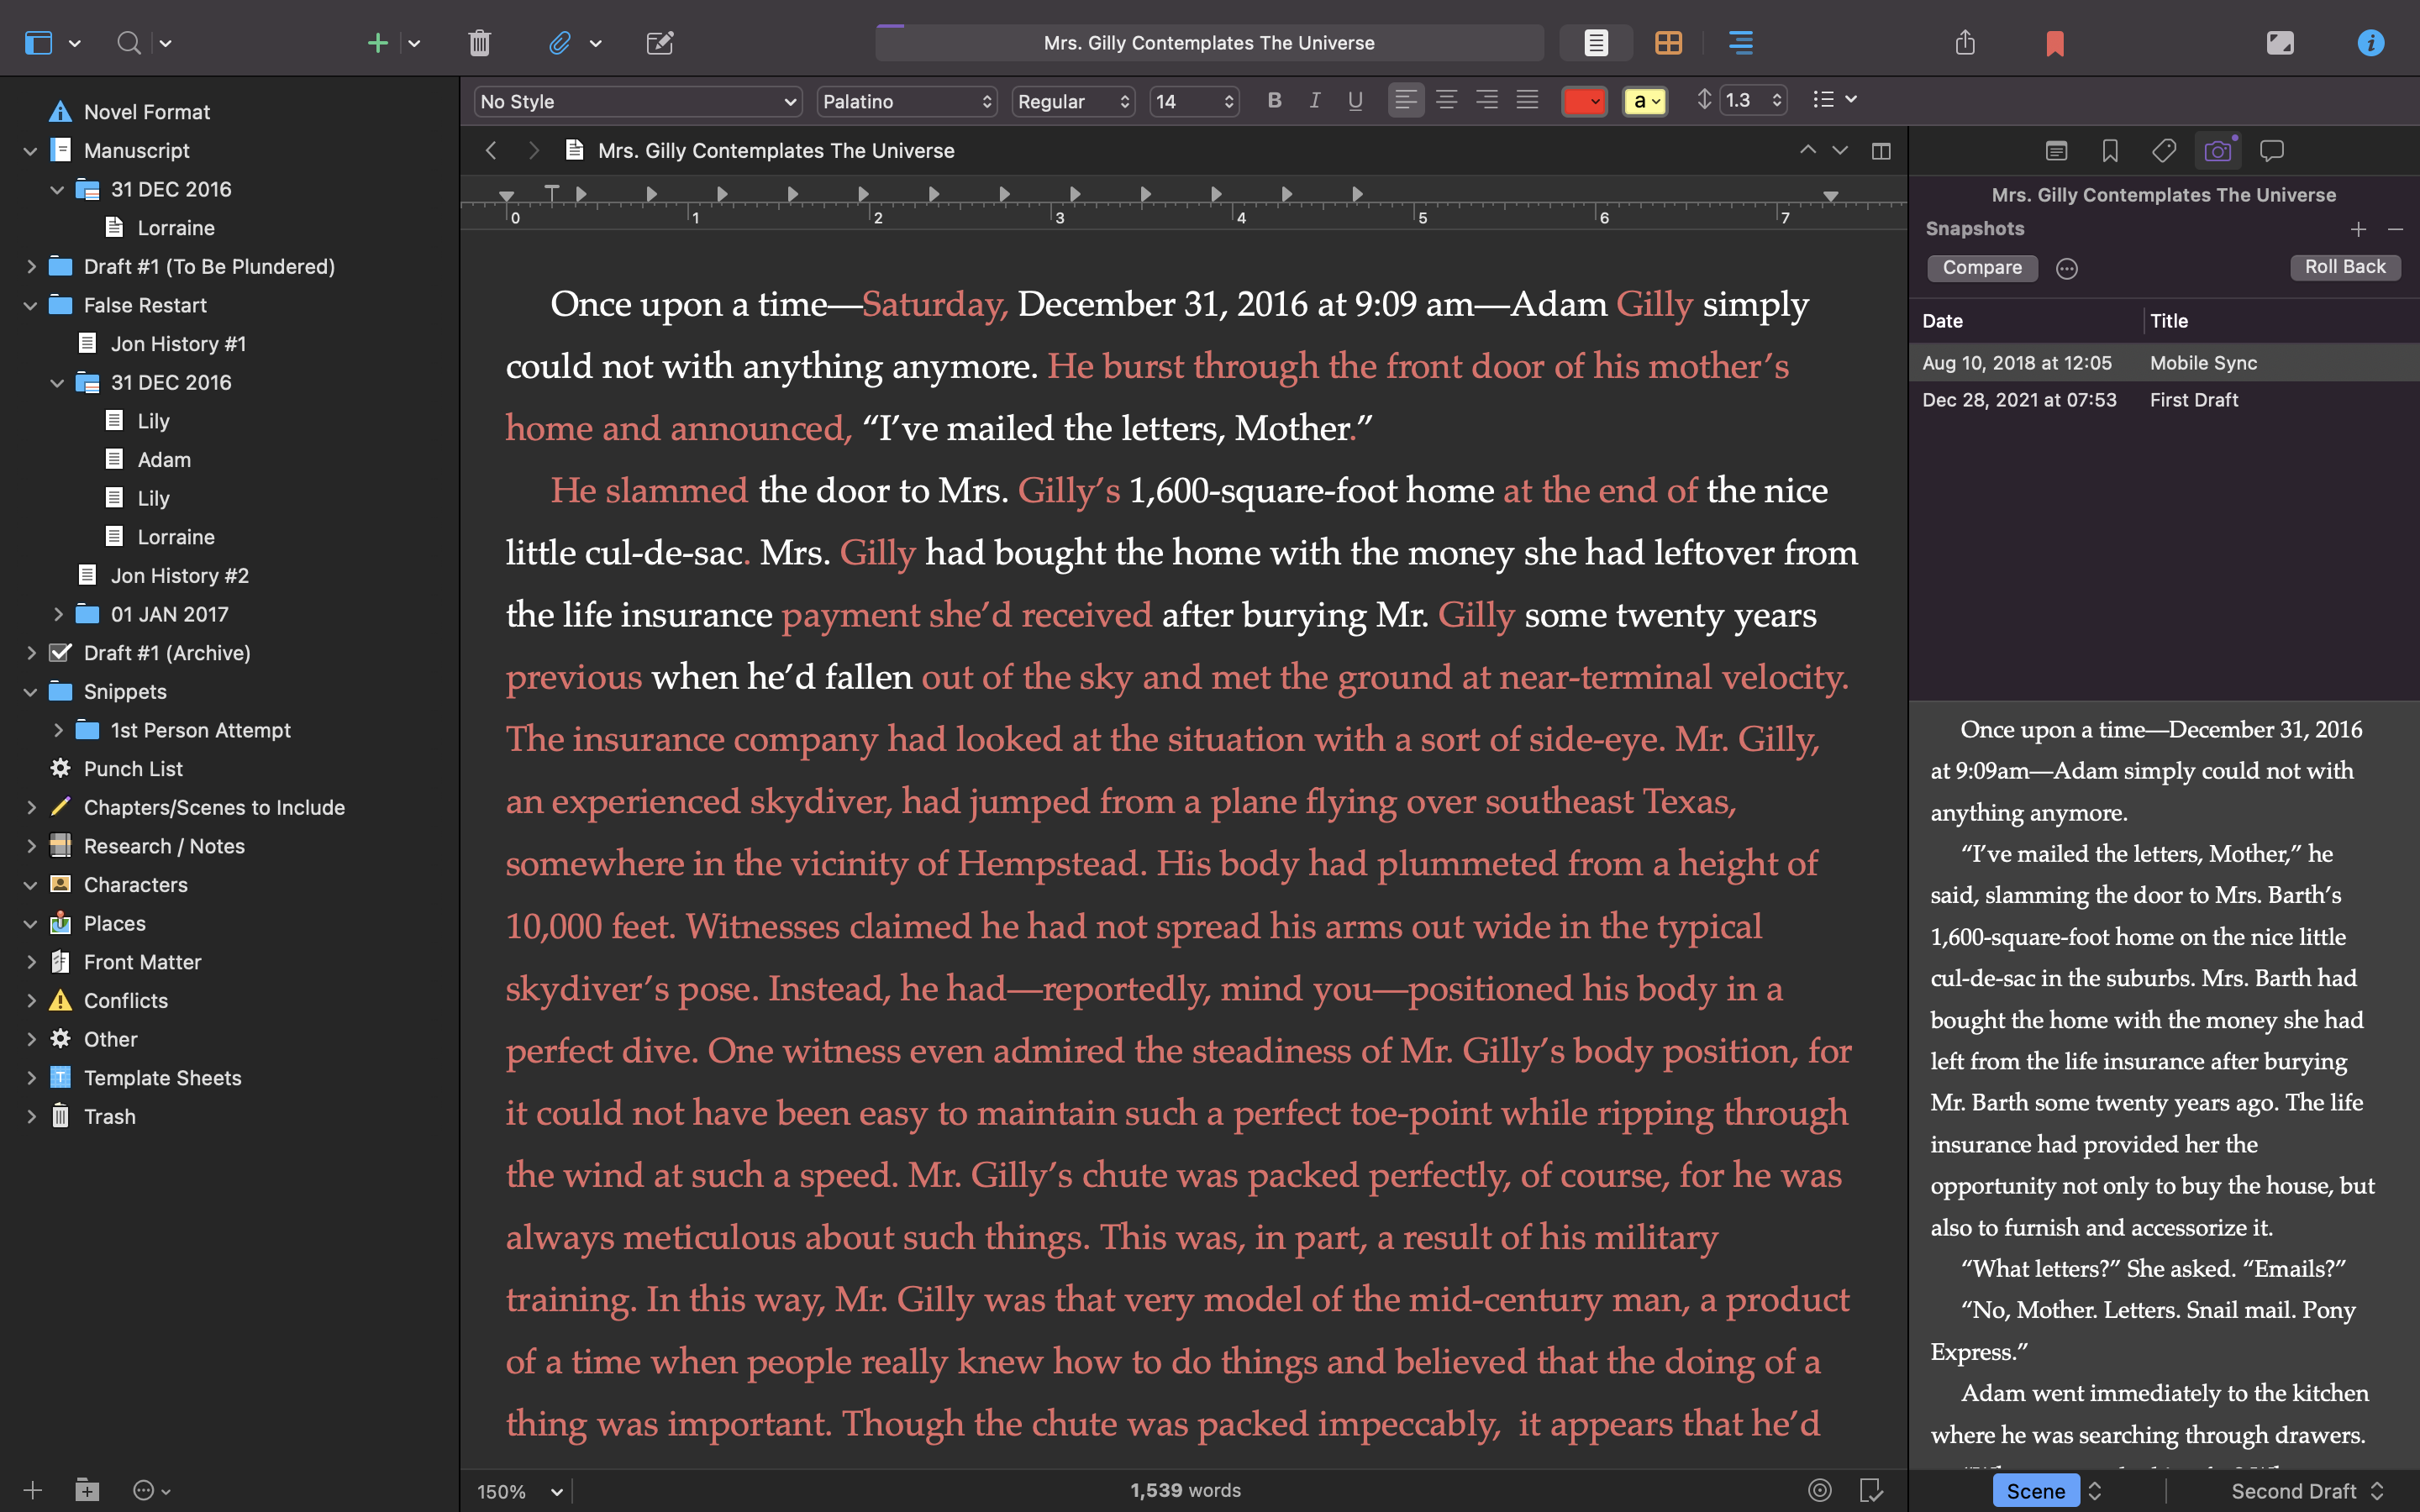Click the trash icon in toolbar
Screen dimensions: 2420x1512
(479, 43)
